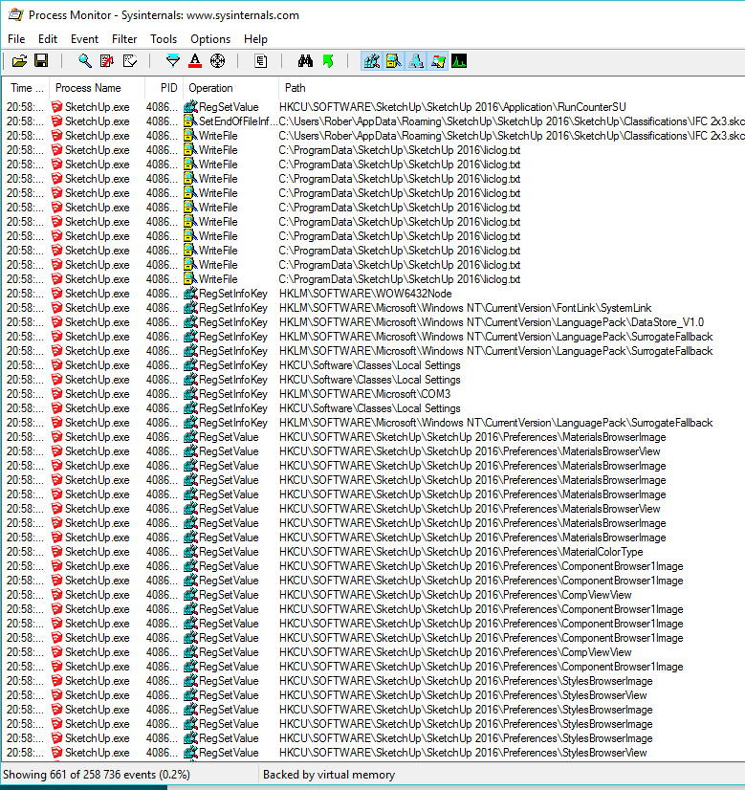Select the Include Process From Window crosshair
The height and width of the screenshot is (790, 745).
click(217, 61)
